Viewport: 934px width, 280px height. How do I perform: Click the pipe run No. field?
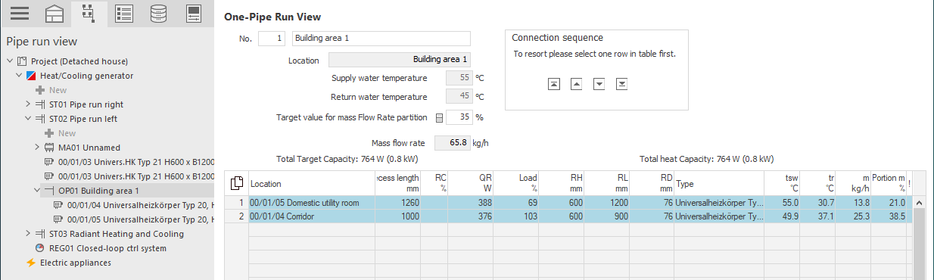pyautogui.click(x=272, y=39)
